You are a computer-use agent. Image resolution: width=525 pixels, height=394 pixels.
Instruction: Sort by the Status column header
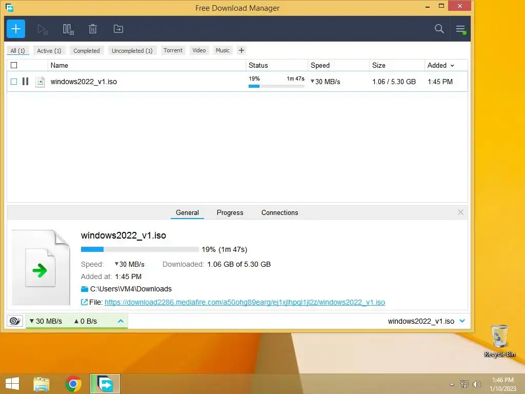point(276,65)
